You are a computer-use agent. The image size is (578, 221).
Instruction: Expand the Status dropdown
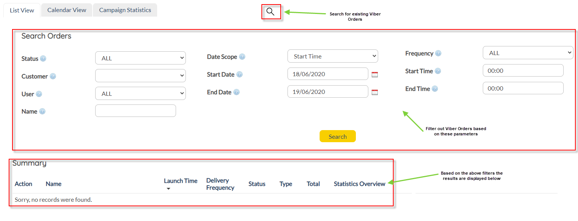tap(140, 58)
